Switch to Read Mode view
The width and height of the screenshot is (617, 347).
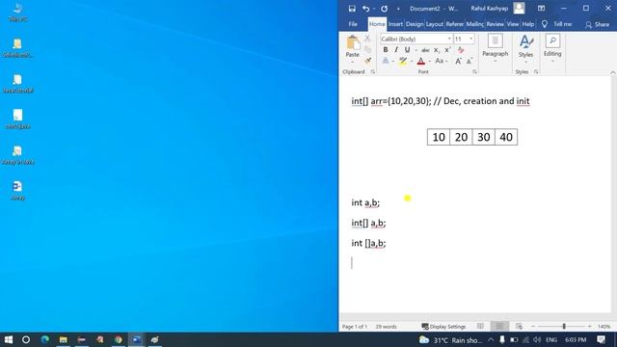(x=480, y=327)
